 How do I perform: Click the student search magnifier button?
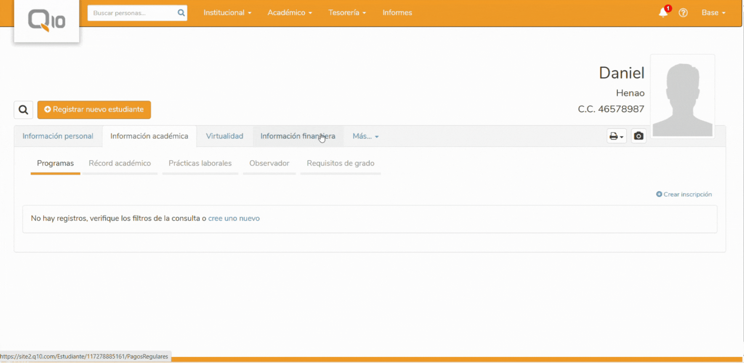pos(24,110)
